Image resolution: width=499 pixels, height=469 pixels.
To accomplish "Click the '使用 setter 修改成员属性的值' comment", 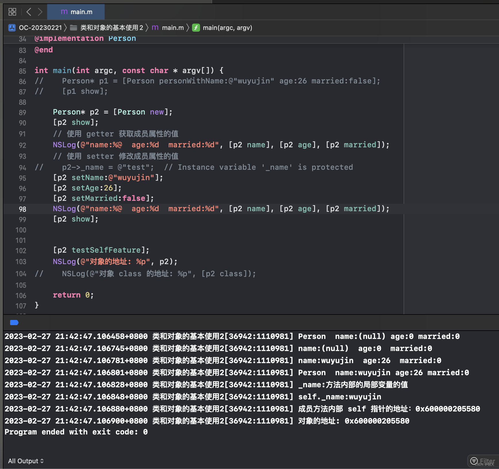I will pos(116,156).
